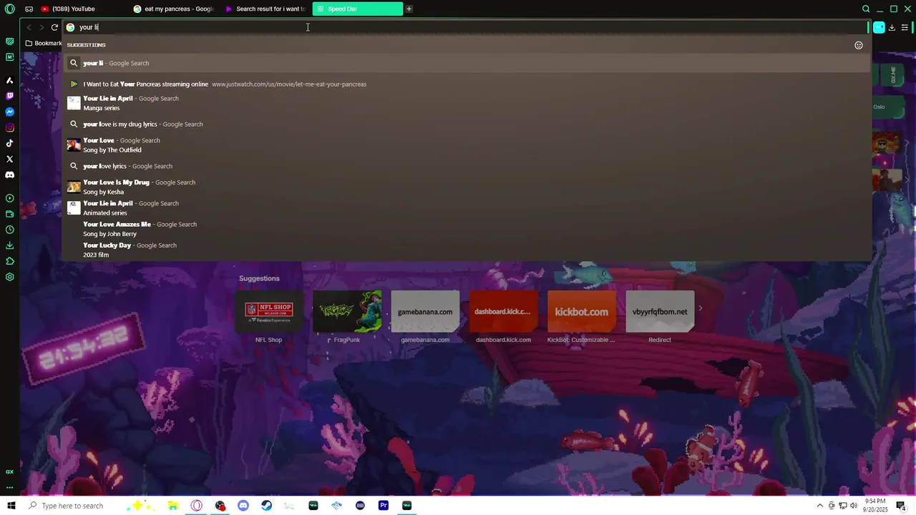Click in the address bar containing 'your li'
Image resolution: width=916 pixels, height=515 pixels.
coord(465,27)
